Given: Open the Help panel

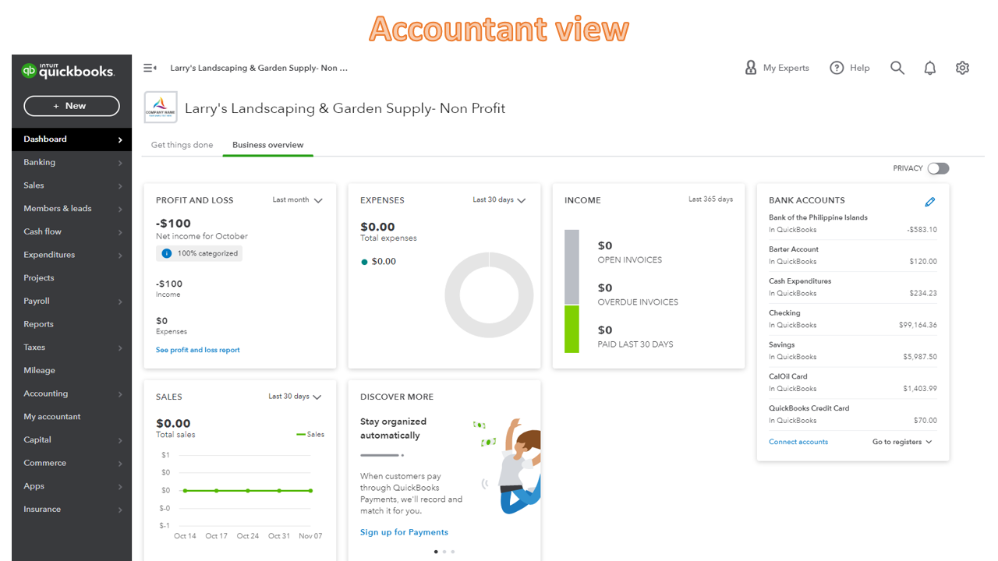Looking at the screenshot, I should point(849,68).
